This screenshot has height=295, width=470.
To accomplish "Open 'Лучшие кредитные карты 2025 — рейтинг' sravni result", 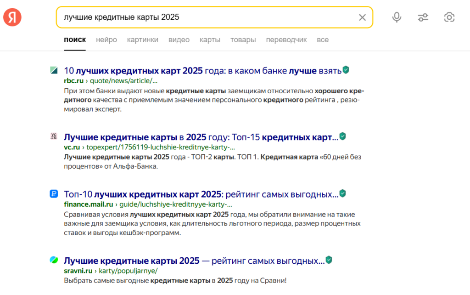I will [x=194, y=261].
